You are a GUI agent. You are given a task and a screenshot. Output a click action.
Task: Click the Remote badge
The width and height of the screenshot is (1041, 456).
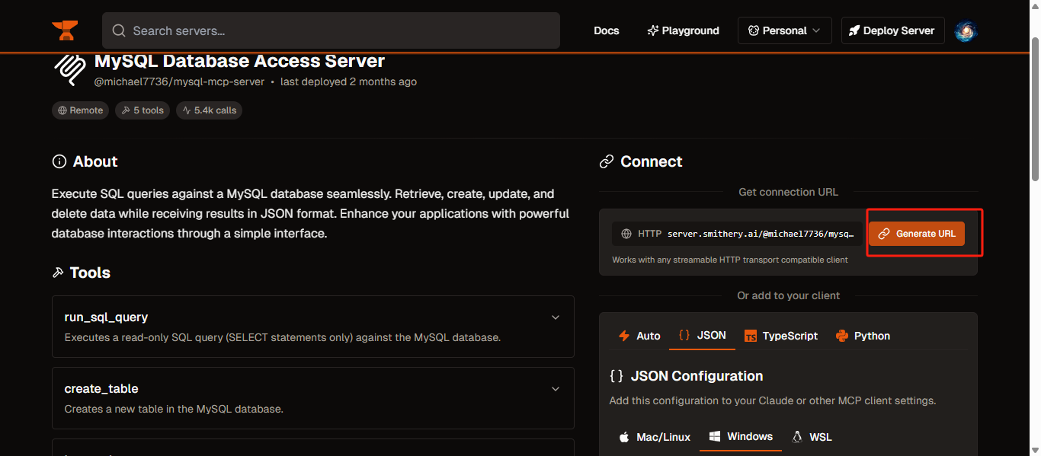[80, 110]
